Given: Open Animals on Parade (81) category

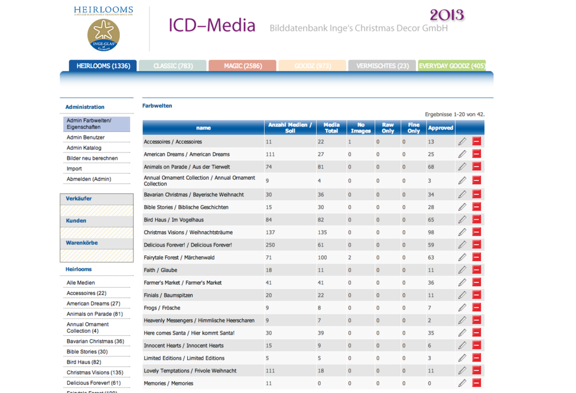Looking at the screenshot, I should coord(95,314).
